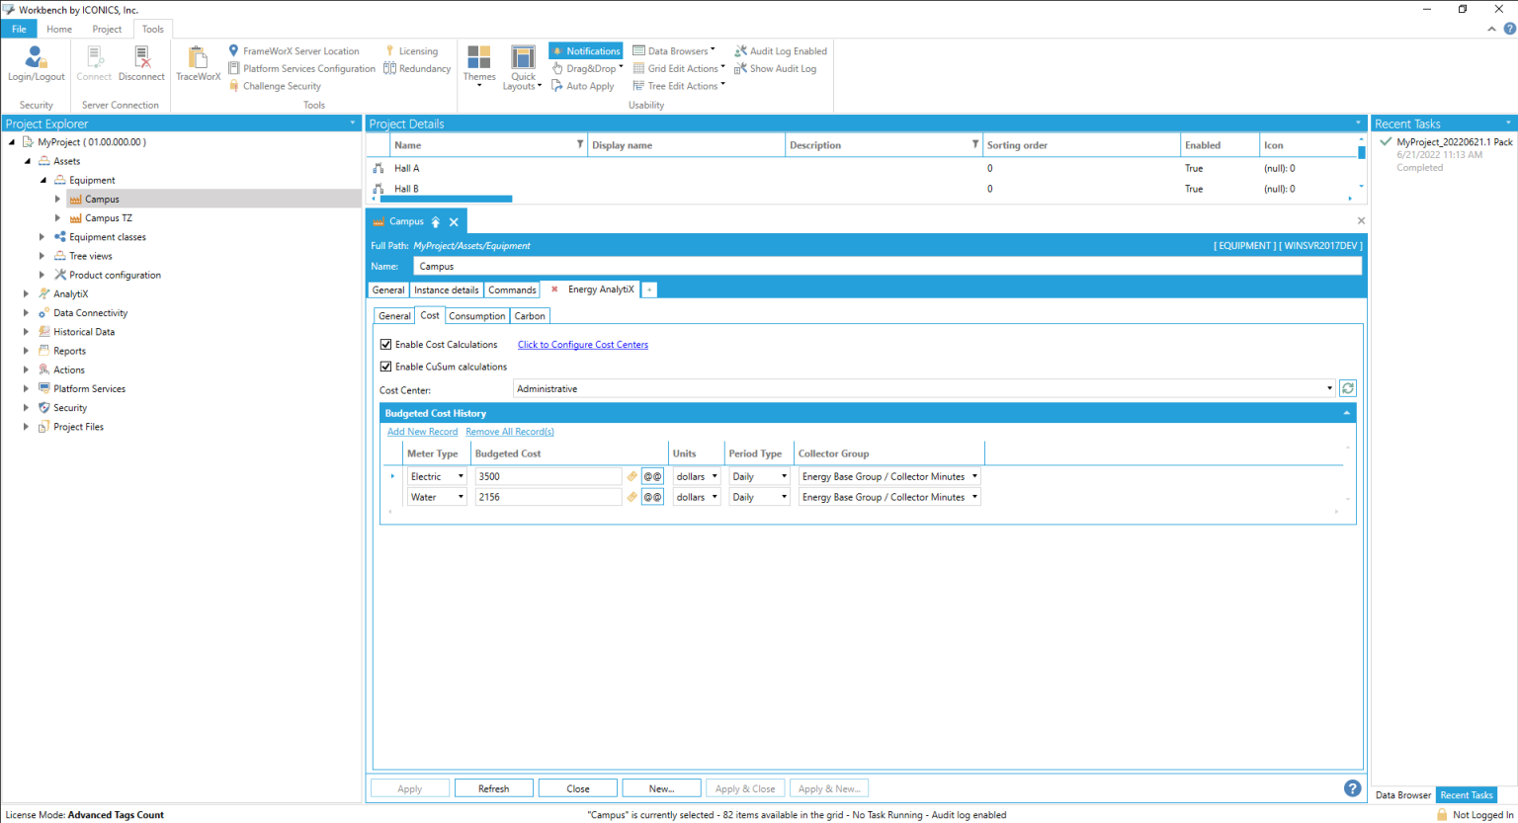1518x823 pixels.
Task: Uncheck Enable Cost Calculations
Action: click(x=386, y=345)
